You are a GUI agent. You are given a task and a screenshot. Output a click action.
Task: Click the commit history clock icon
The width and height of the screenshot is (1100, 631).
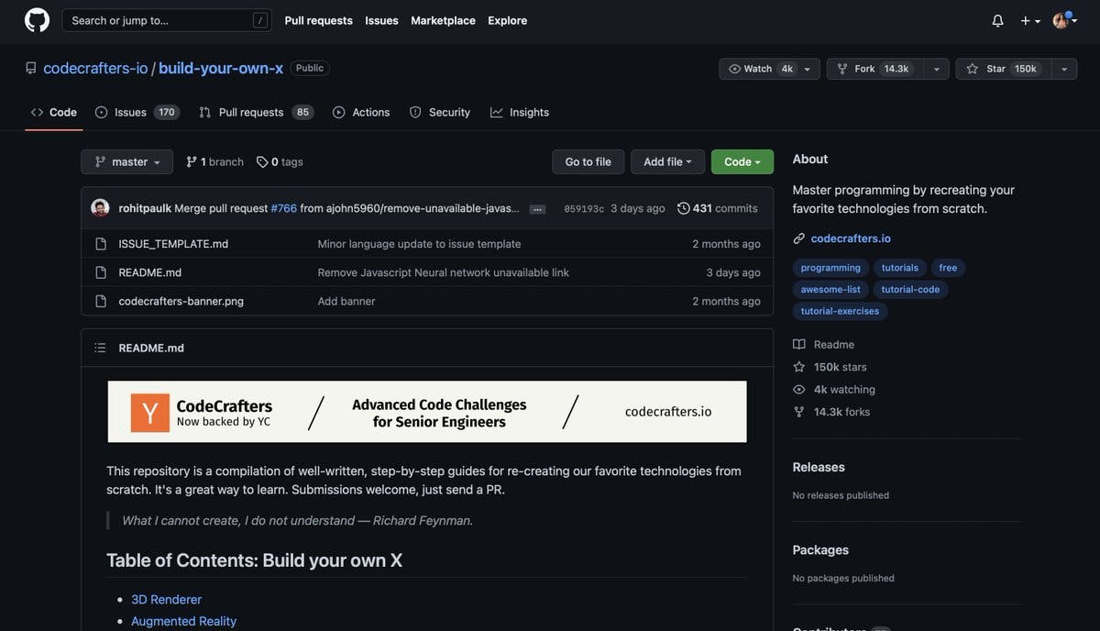(x=683, y=208)
